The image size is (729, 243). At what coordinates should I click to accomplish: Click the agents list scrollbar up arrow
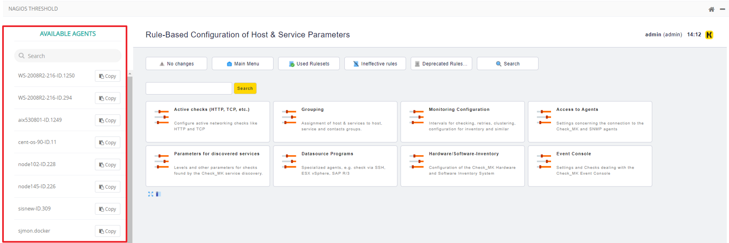point(130,74)
